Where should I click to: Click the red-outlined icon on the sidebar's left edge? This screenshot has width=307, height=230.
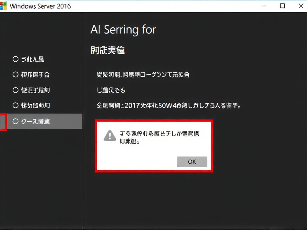click(2, 122)
